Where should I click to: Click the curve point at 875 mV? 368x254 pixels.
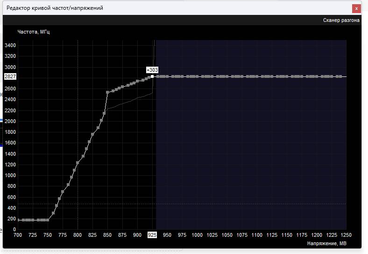[x=122, y=87]
